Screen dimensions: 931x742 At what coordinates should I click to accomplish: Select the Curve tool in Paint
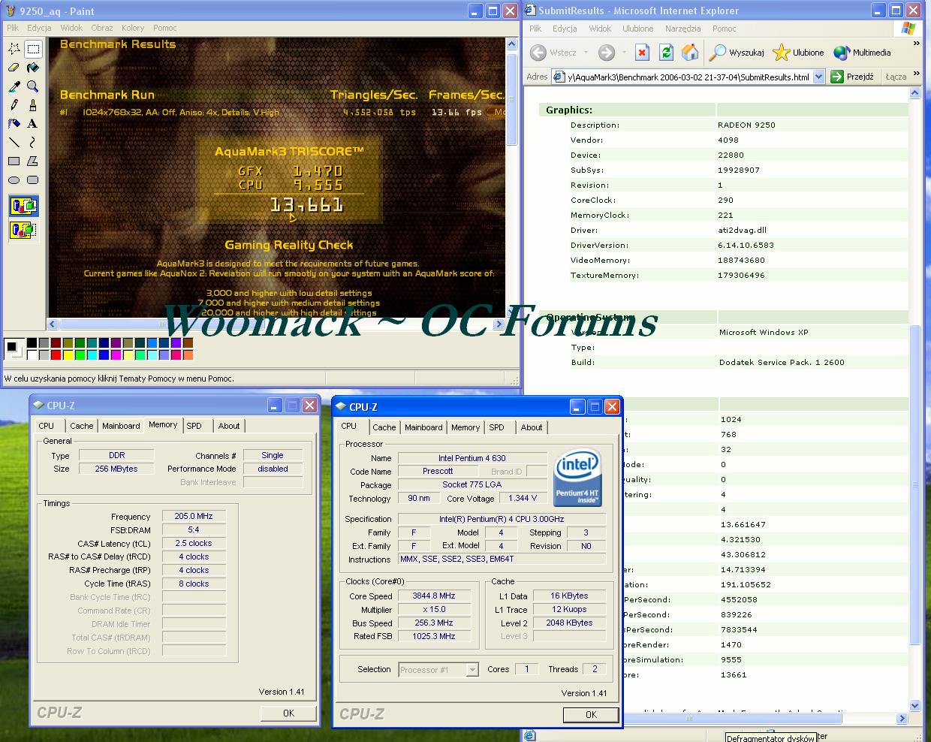(x=33, y=143)
